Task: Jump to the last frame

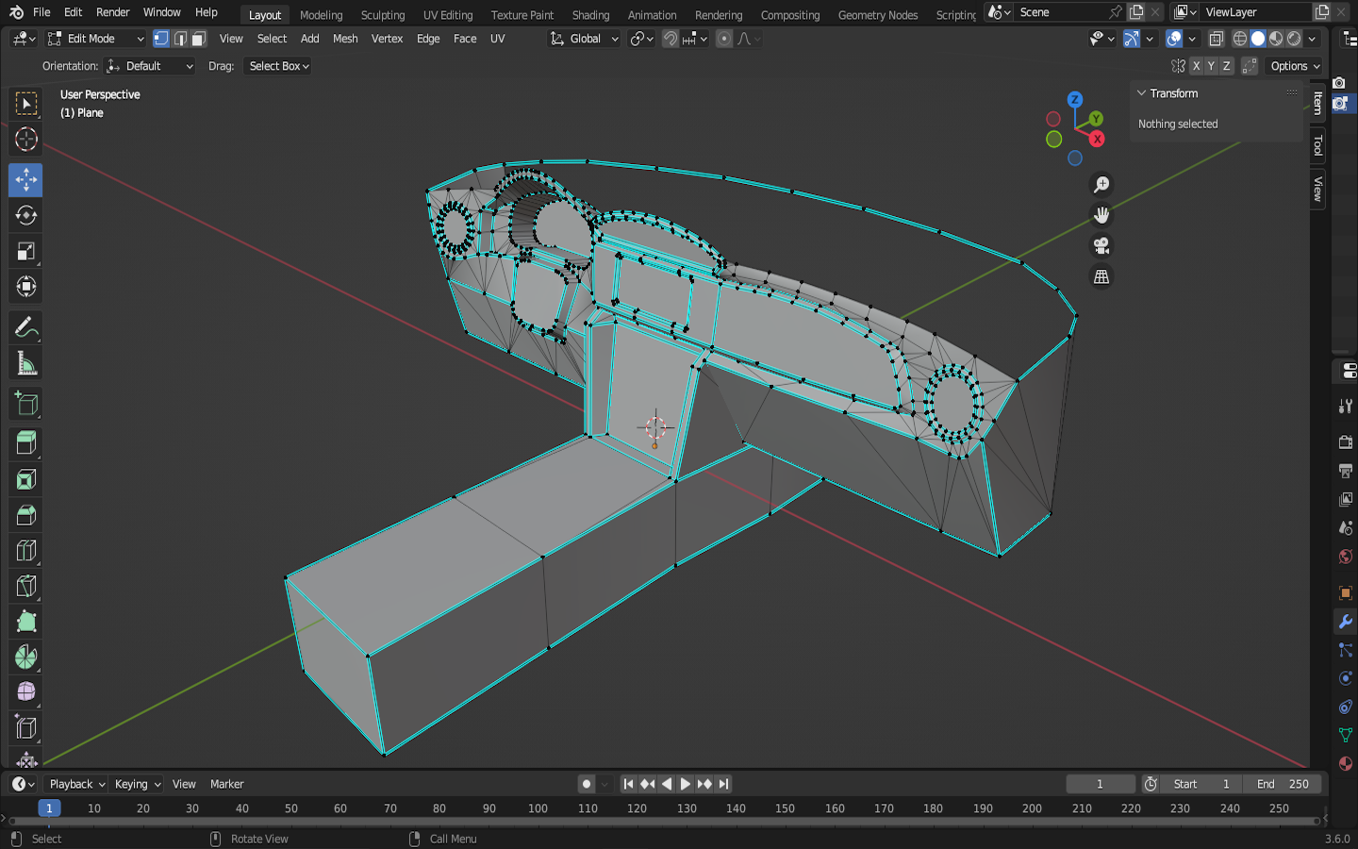Action: [723, 784]
